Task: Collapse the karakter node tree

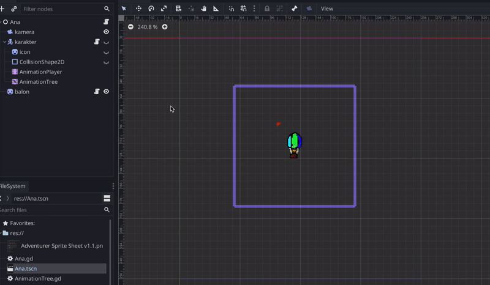Action: click(x=4, y=42)
